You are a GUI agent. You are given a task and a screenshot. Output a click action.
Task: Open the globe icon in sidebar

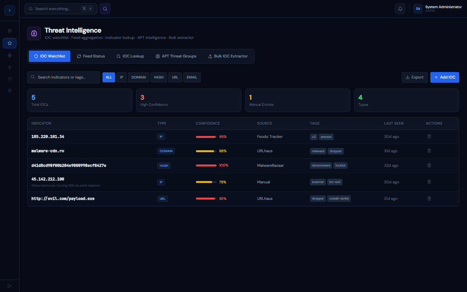(10, 55)
